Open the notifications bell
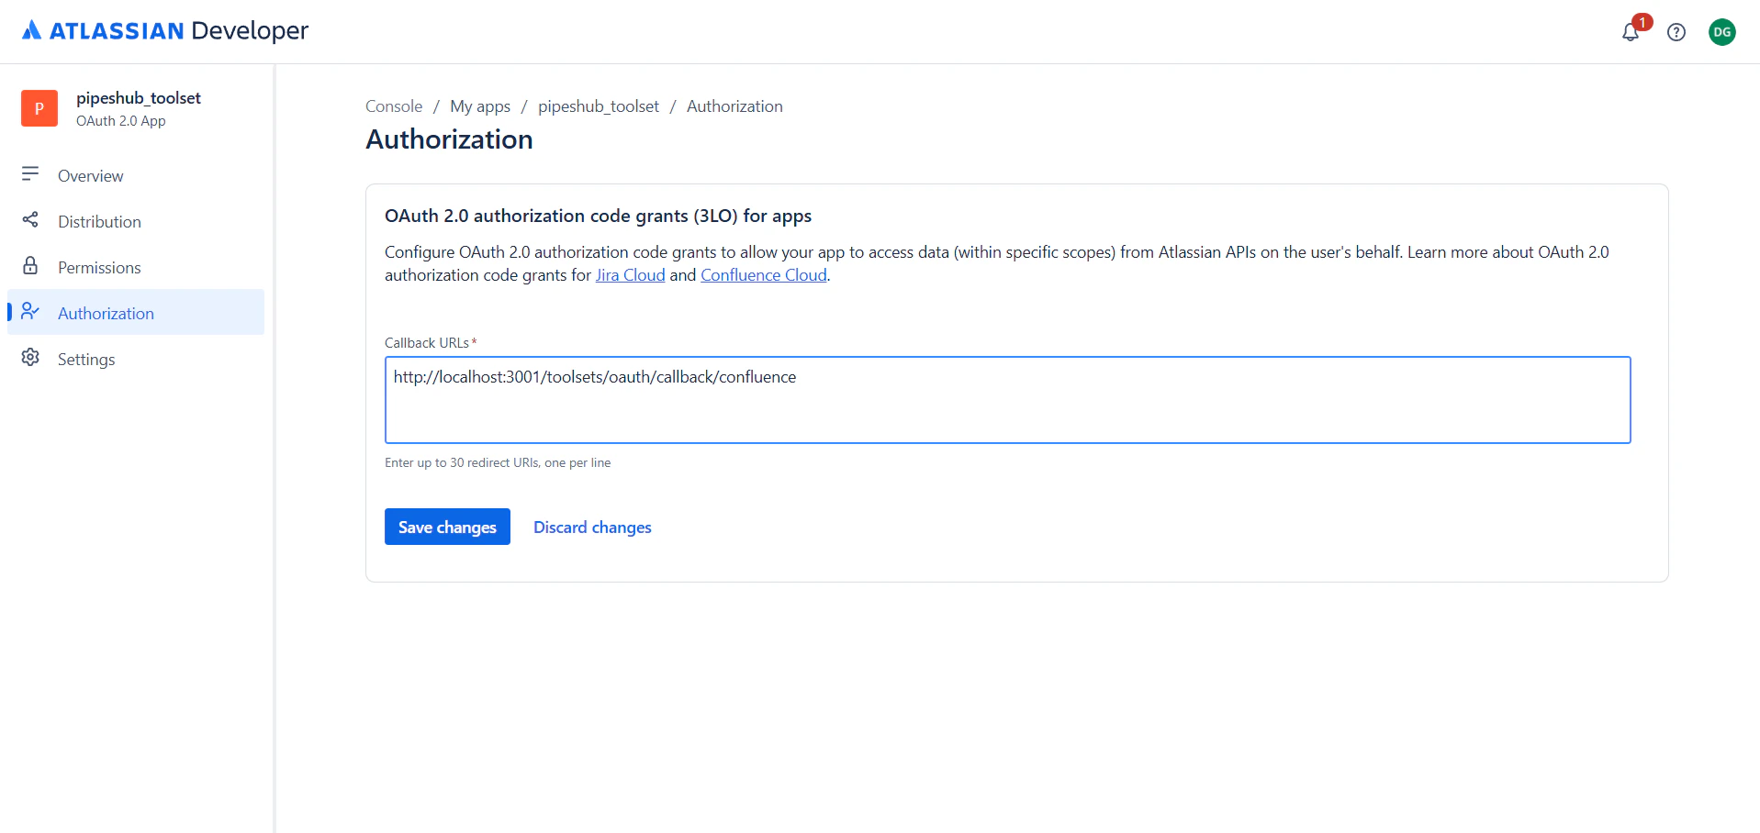This screenshot has width=1760, height=833. [x=1630, y=31]
